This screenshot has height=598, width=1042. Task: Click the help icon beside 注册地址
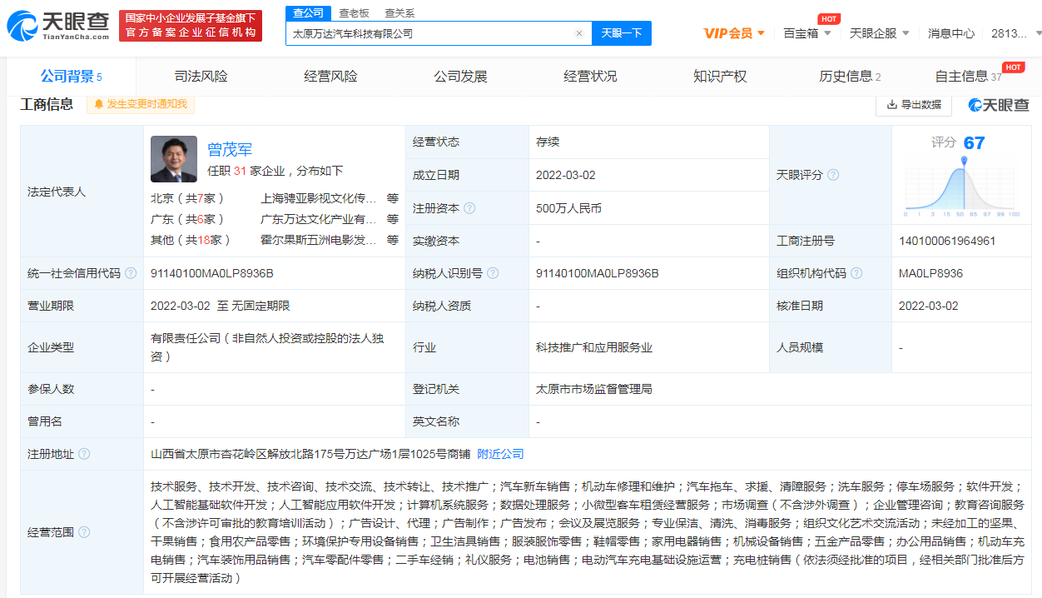pyautogui.click(x=84, y=454)
